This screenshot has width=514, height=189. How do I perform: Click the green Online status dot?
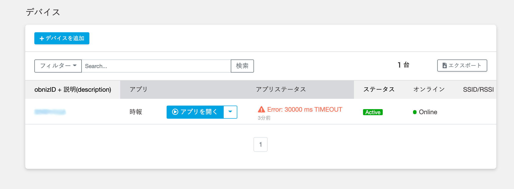click(415, 112)
